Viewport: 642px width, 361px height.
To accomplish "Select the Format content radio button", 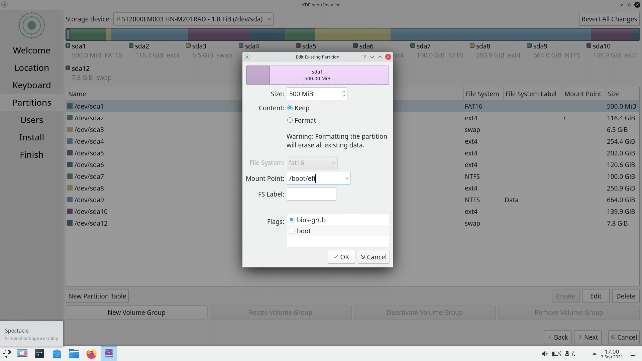I will (x=290, y=120).
